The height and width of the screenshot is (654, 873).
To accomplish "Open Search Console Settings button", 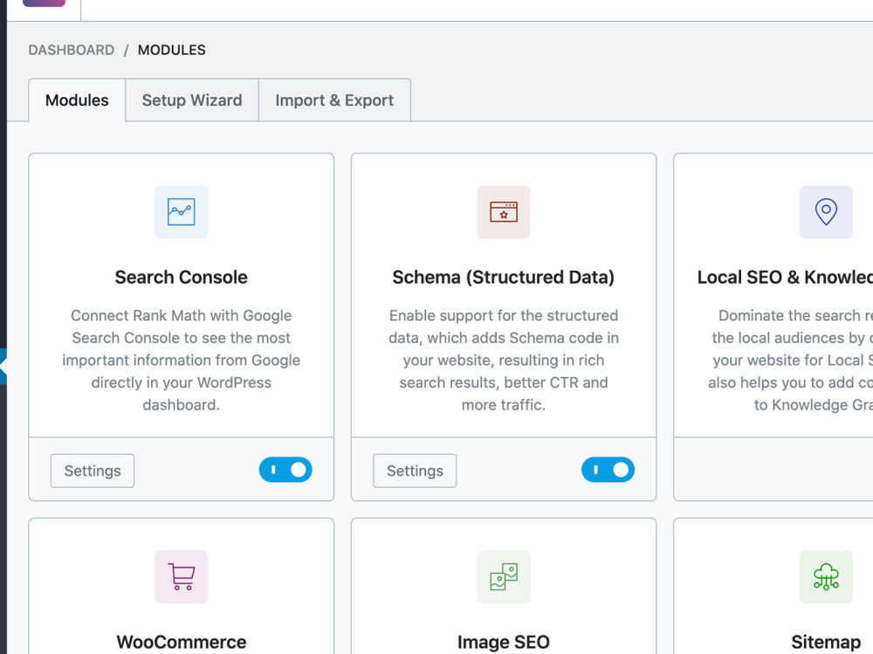I will [x=93, y=471].
